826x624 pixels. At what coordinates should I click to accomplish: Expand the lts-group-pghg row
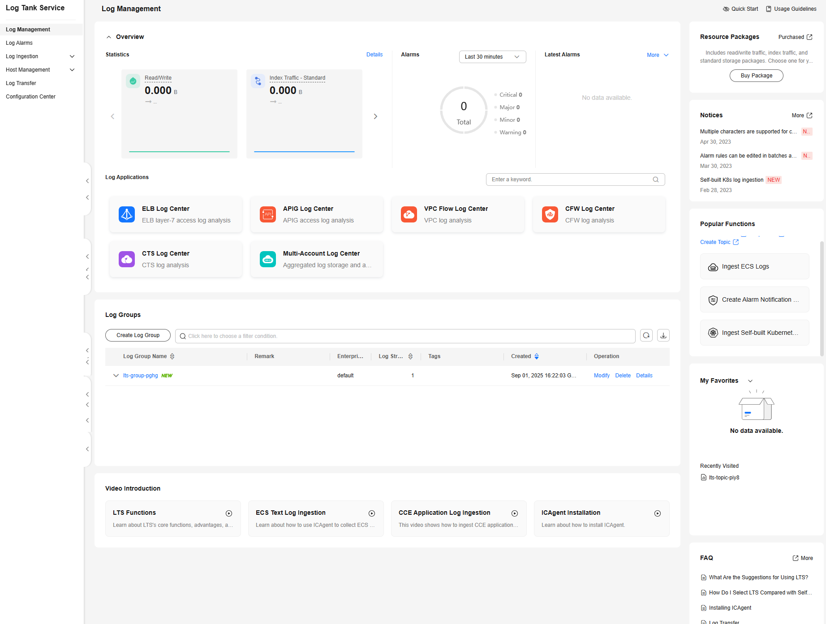point(116,376)
